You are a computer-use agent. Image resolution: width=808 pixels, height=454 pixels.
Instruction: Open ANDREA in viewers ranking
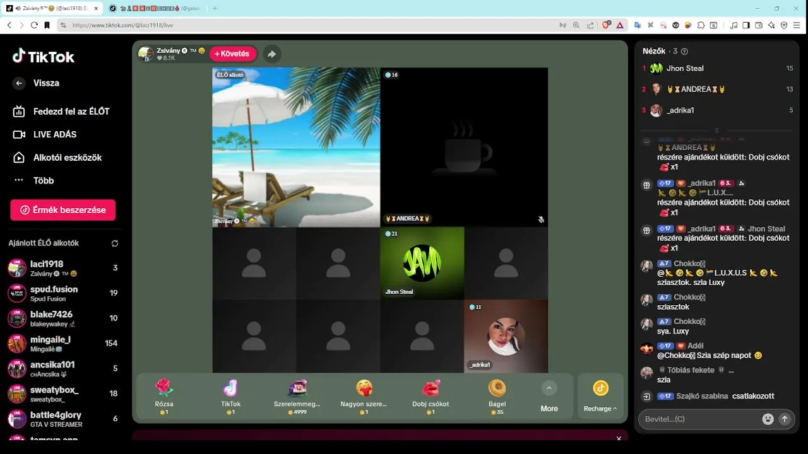(x=718, y=89)
